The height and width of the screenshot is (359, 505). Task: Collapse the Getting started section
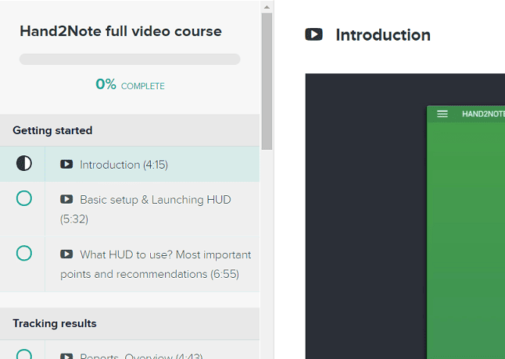pyautogui.click(x=52, y=130)
